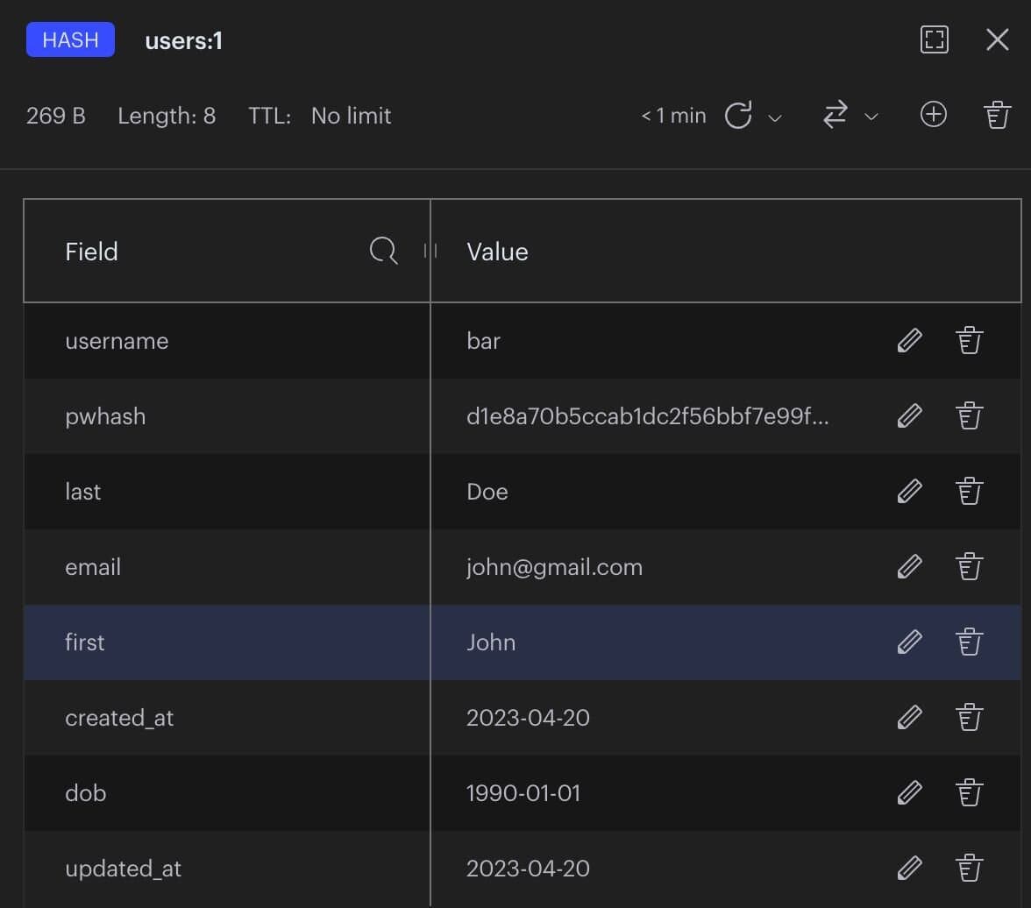This screenshot has height=908, width=1031.
Task: Delete the pwhash field with trash icon
Action: point(969,415)
